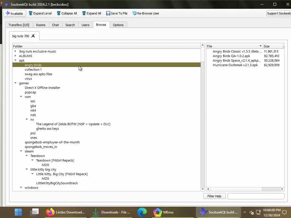This screenshot has height=218, width=291.
Task: Select the popcap folder
Action: (x=30, y=92)
